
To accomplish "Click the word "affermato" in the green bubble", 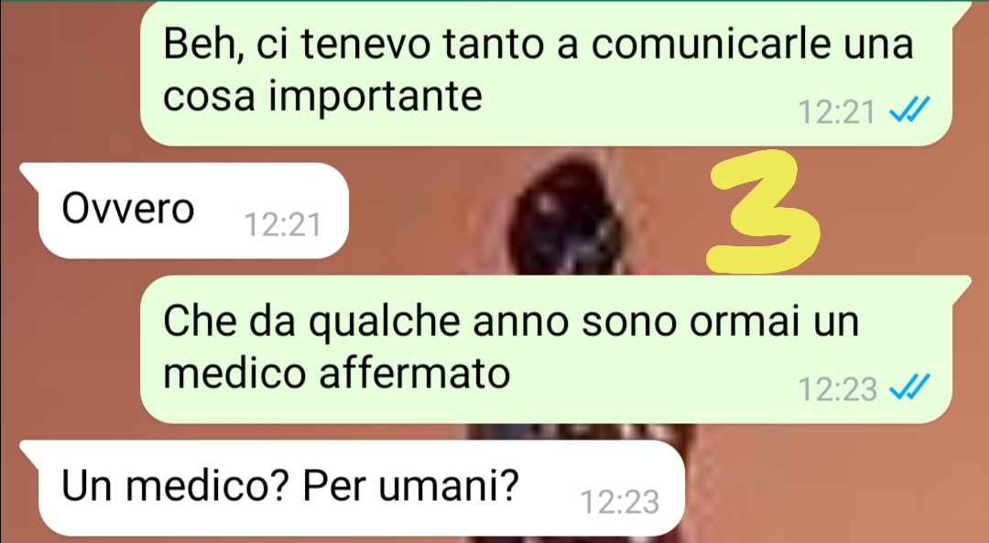I will [x=415, y=372].
